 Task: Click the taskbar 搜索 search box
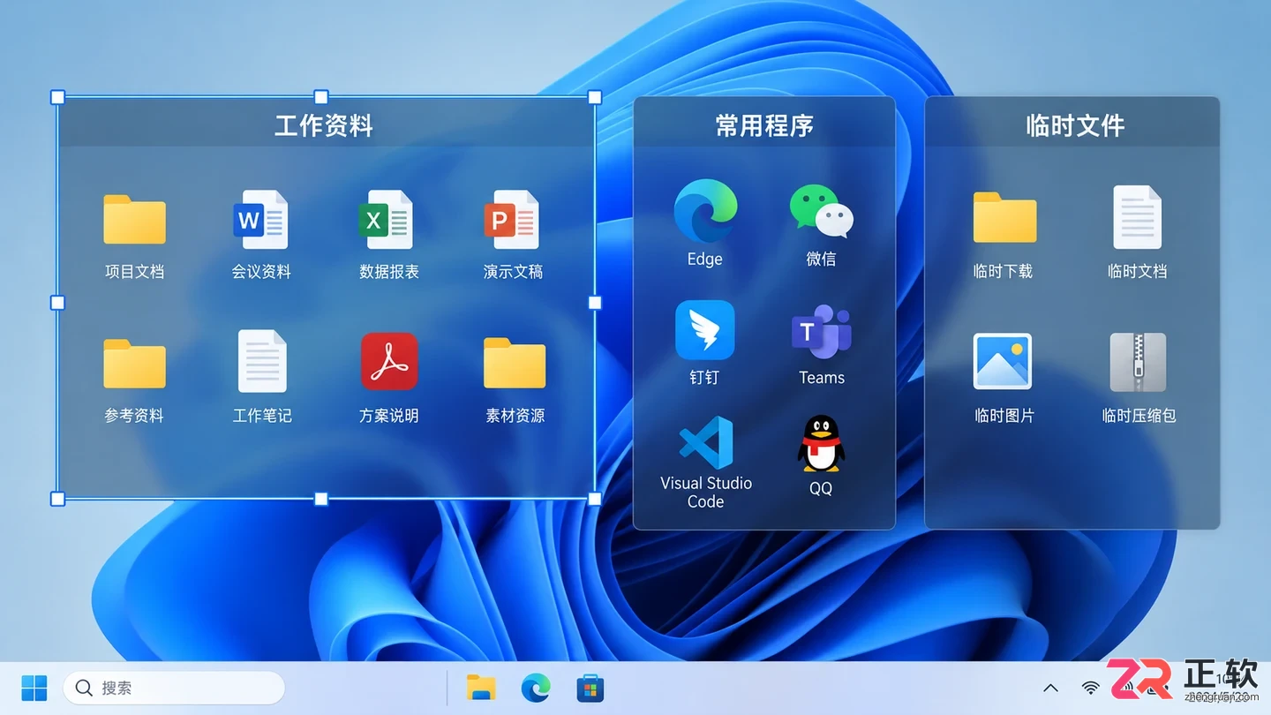point(174,688)
